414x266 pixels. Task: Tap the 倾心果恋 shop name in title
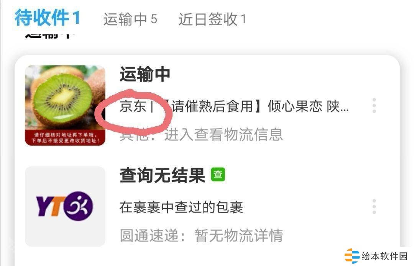pyautogui.click(x=295, y=106)
